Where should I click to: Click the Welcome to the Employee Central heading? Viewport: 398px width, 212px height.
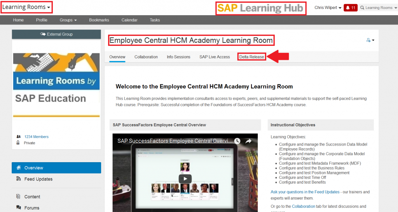[204, 87]
